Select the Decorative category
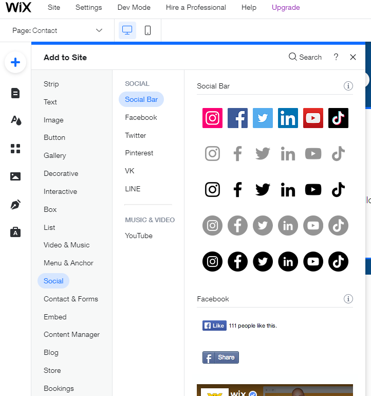 point(61,173)
